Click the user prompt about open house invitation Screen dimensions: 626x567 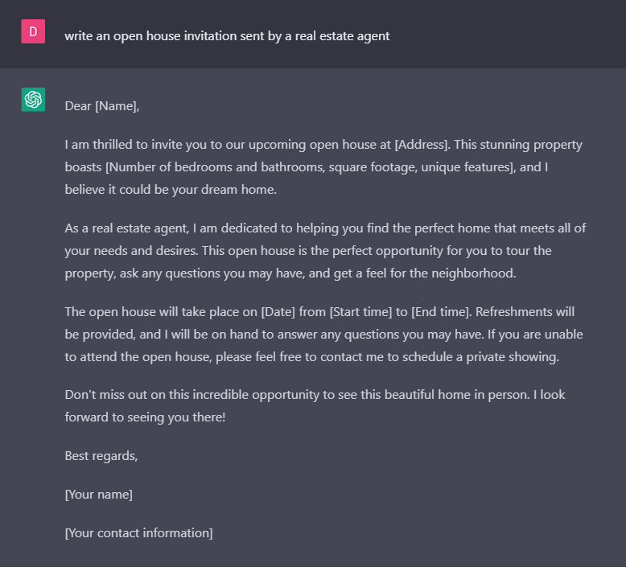(227, 35)
